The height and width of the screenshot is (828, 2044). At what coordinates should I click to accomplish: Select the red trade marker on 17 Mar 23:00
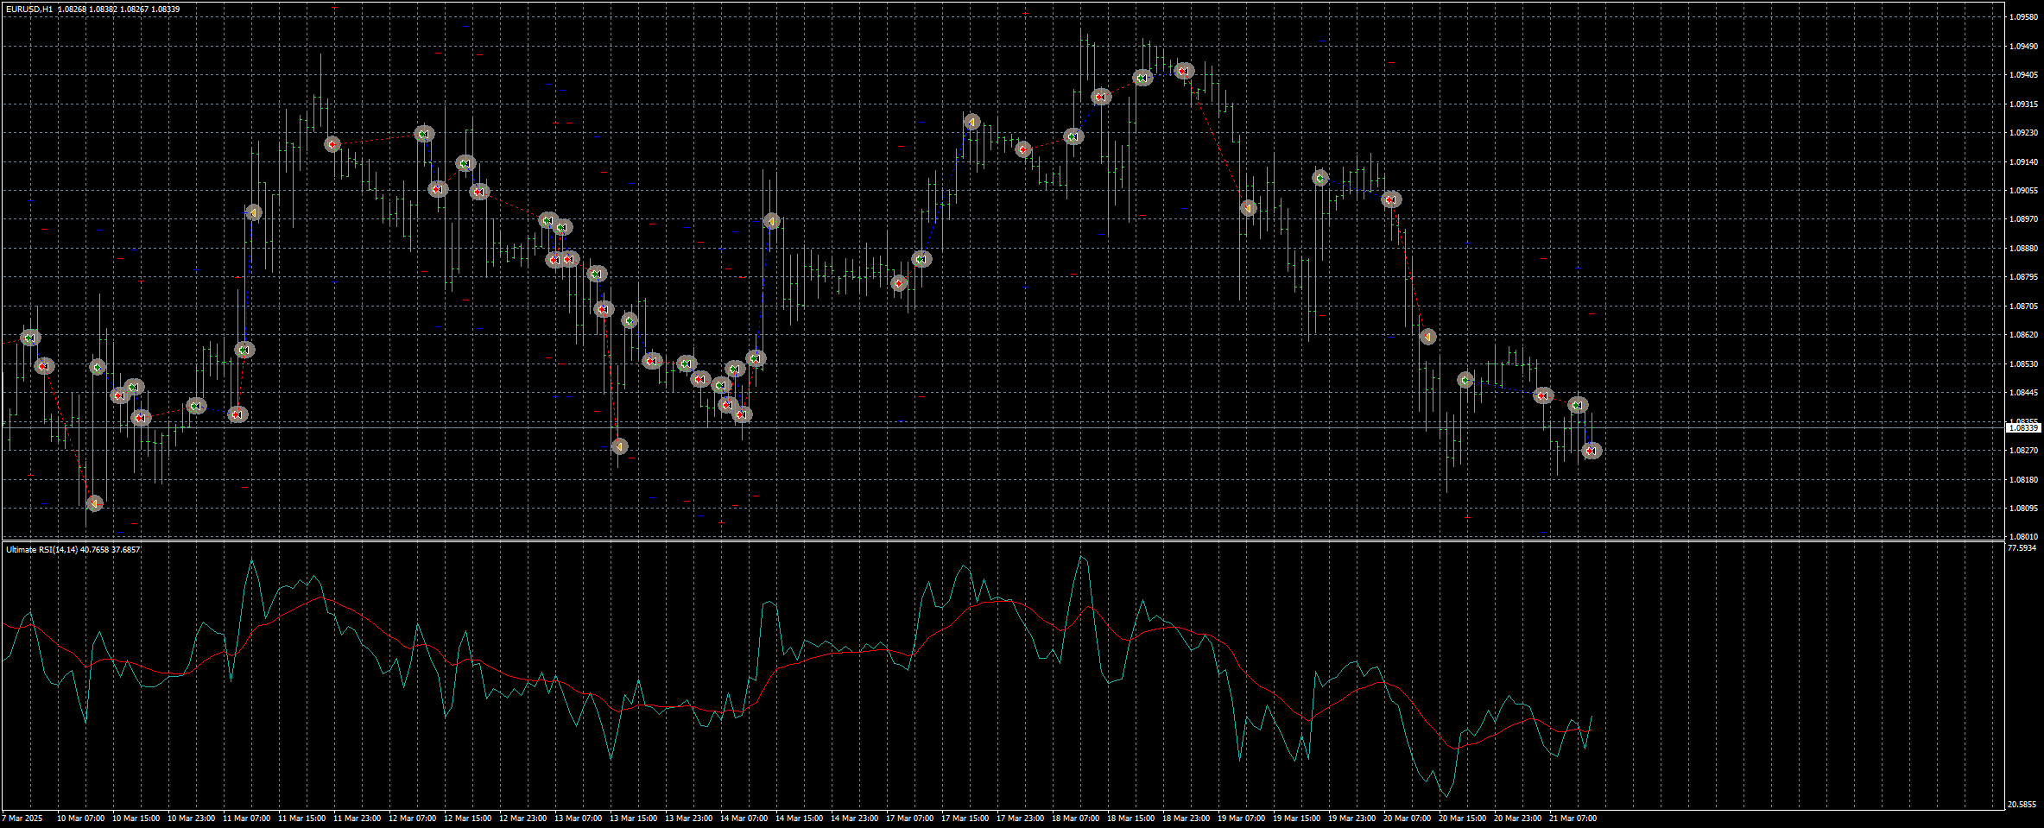pyautogui.click(x=1023, y=149)
